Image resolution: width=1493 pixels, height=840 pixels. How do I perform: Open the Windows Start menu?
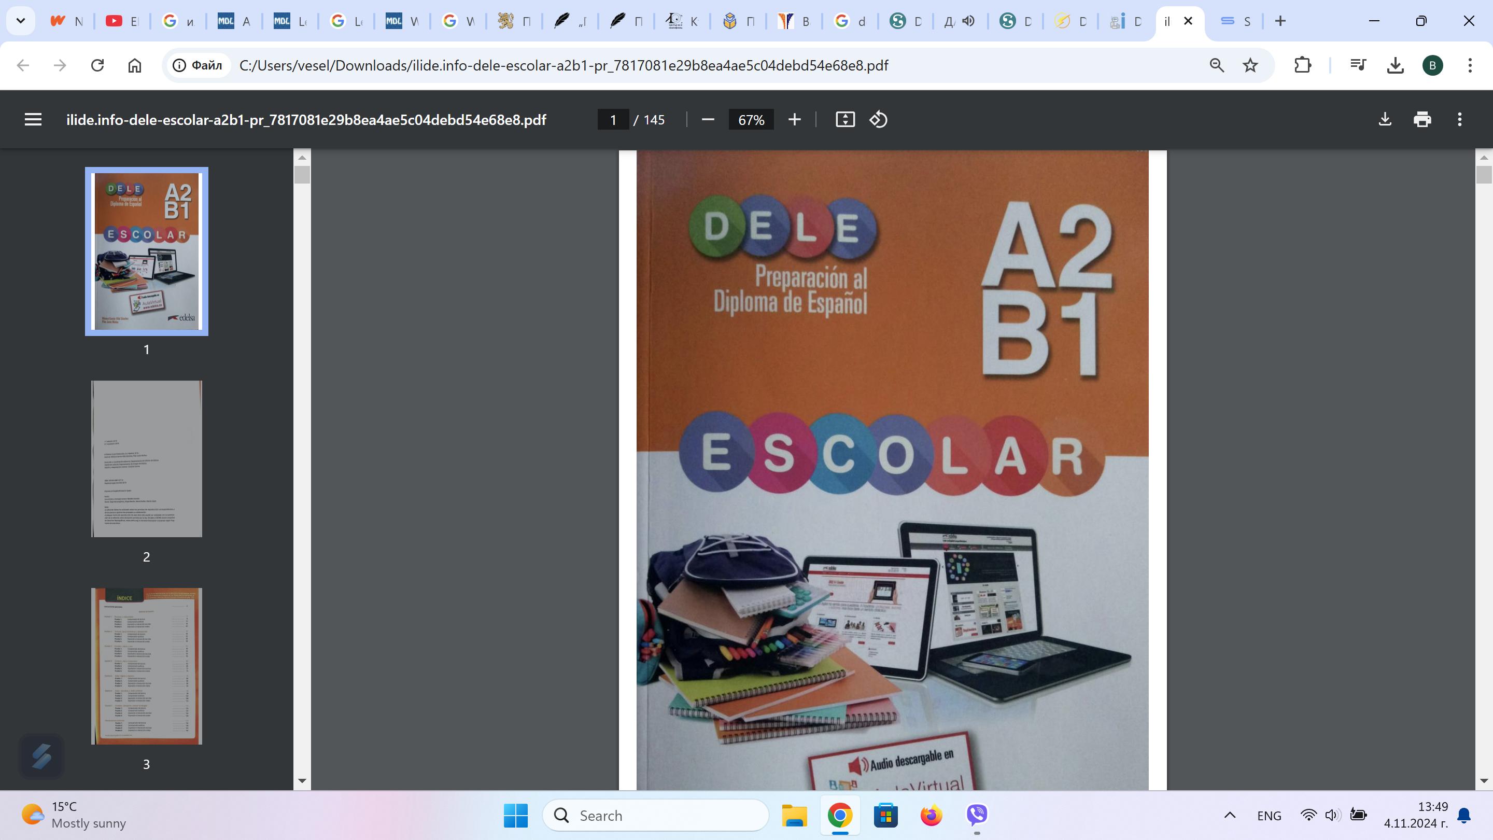516,815
